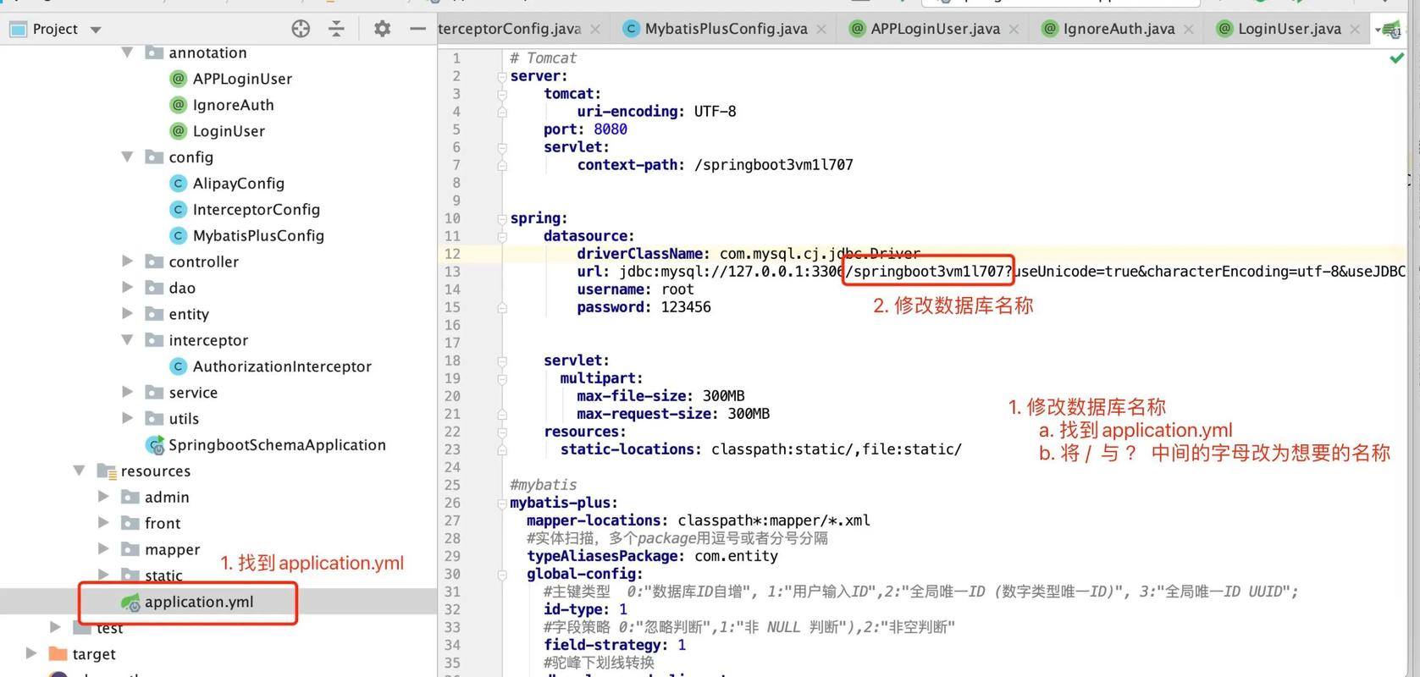Close the LoginUser.java tab
Viewport: 1420px width, 677px height.
point(1355,30)
